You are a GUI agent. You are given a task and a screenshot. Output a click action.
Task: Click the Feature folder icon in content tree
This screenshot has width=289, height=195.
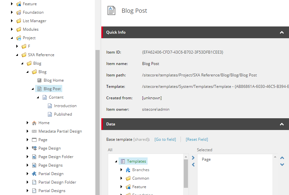[x=19, y=4]
